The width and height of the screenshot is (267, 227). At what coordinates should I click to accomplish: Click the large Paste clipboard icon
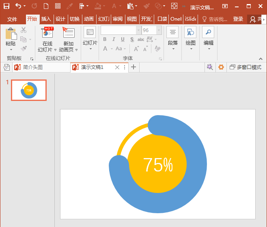pos(11,34)
